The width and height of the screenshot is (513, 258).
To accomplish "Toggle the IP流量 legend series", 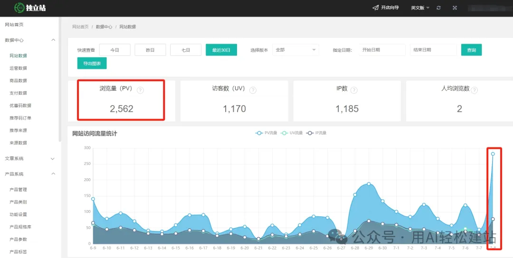I will point(316,133).
